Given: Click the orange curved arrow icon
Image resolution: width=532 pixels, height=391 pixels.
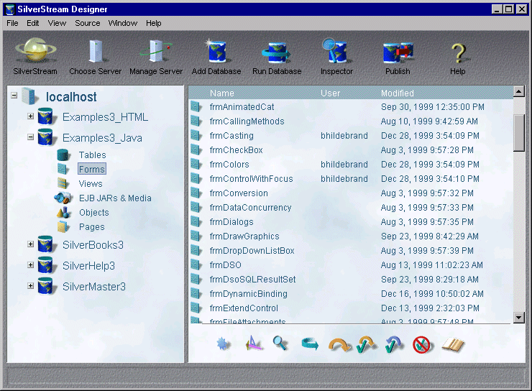Looking at the screenshot, I should 339,345.
